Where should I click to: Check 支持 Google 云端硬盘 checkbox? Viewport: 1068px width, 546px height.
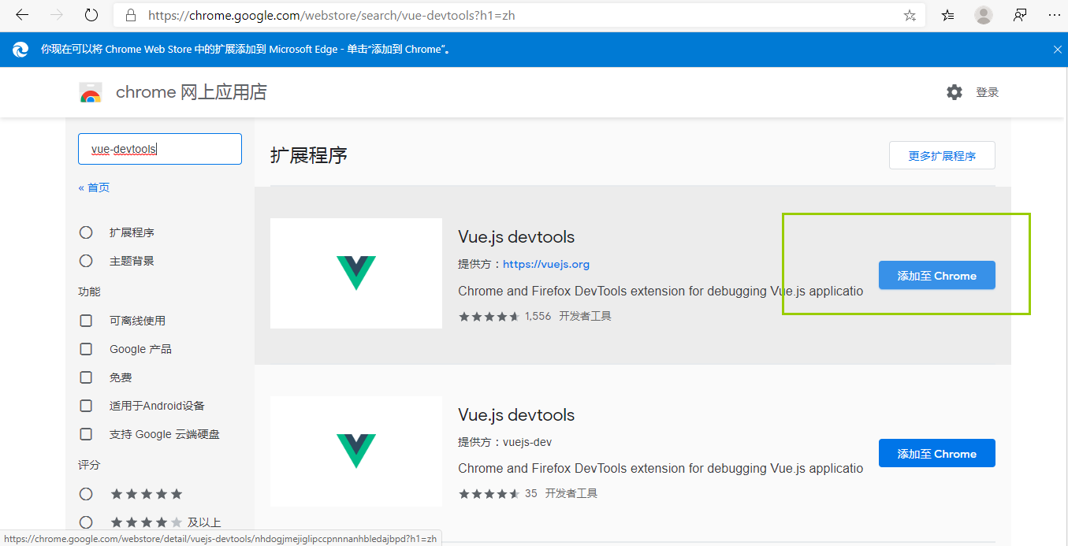86,434
